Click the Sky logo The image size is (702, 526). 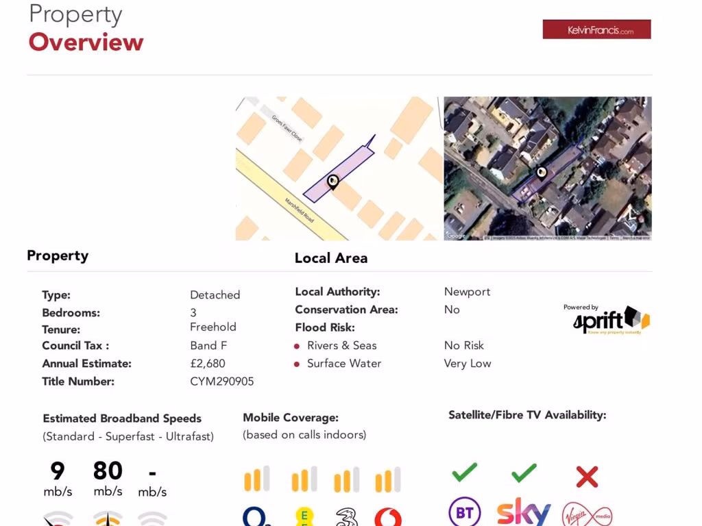point(524,512)
